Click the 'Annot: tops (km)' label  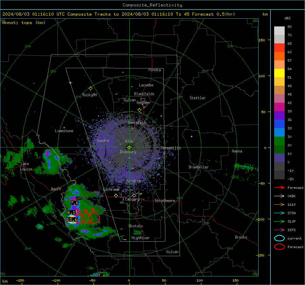24,23
